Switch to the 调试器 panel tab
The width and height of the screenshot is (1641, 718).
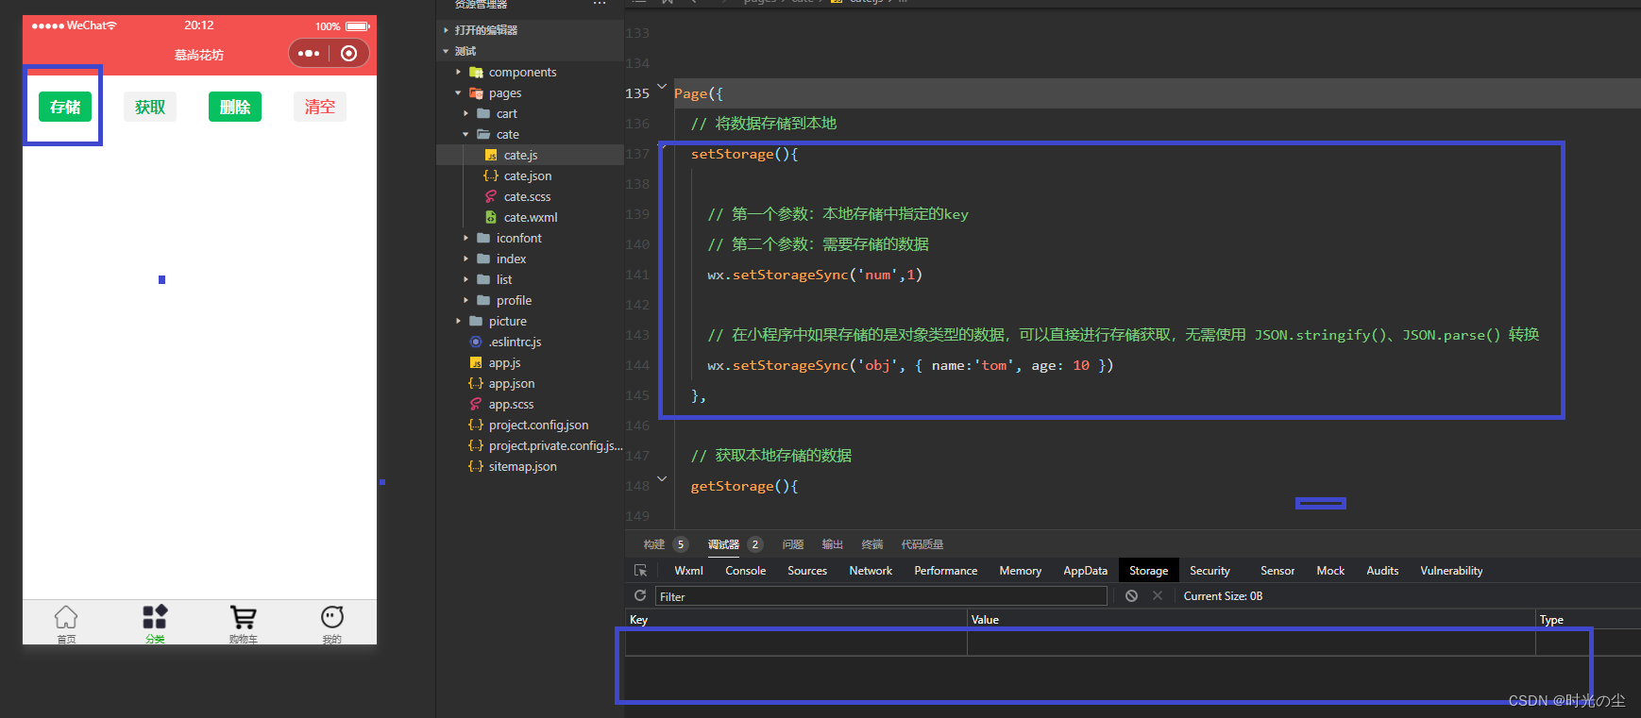click(724, 544)
